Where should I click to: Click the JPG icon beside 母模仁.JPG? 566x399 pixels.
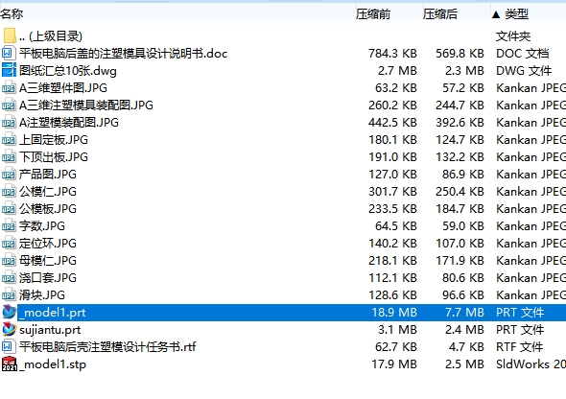coord(9,261)
